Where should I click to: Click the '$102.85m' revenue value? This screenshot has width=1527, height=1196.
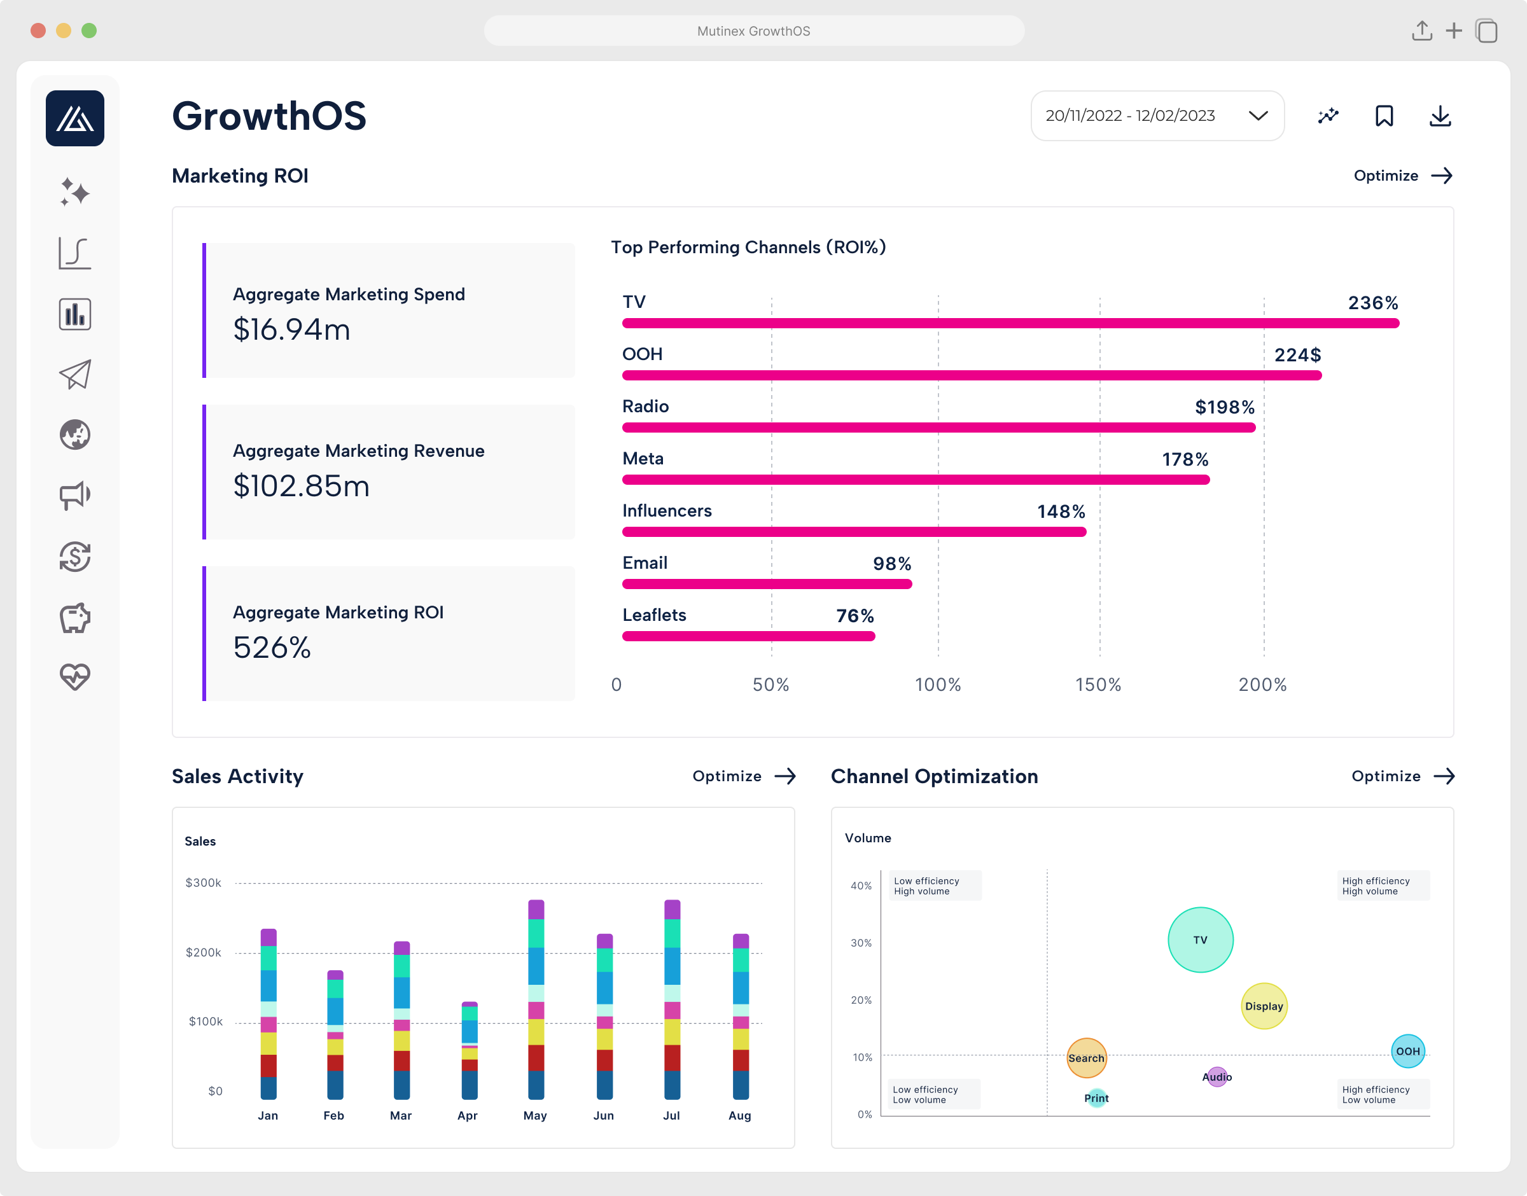point(301,486)
